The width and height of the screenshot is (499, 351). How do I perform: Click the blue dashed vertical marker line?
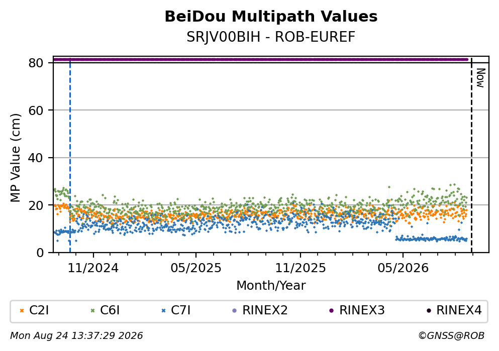tap(70, 156)
